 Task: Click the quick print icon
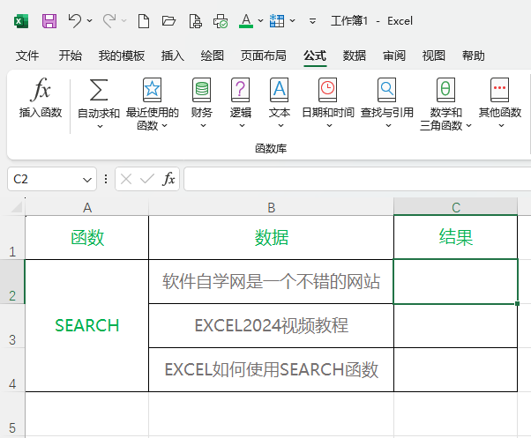pos(221,21)
